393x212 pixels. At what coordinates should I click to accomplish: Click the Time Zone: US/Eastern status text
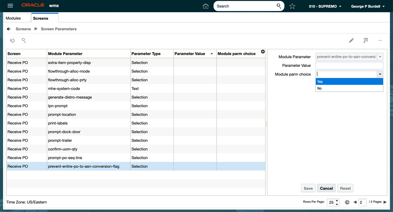pos(26,202)
